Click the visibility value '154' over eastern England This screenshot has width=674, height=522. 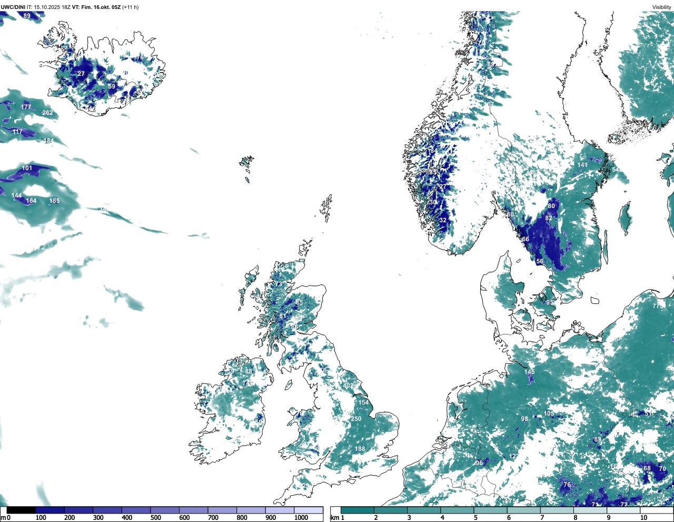364,402
